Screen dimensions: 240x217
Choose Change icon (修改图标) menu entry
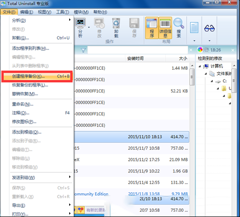tap(41, 122)
